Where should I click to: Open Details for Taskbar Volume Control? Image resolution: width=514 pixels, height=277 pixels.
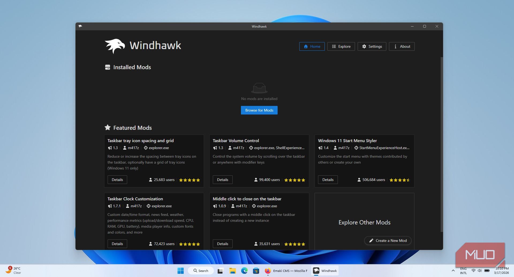pos(222,180)
